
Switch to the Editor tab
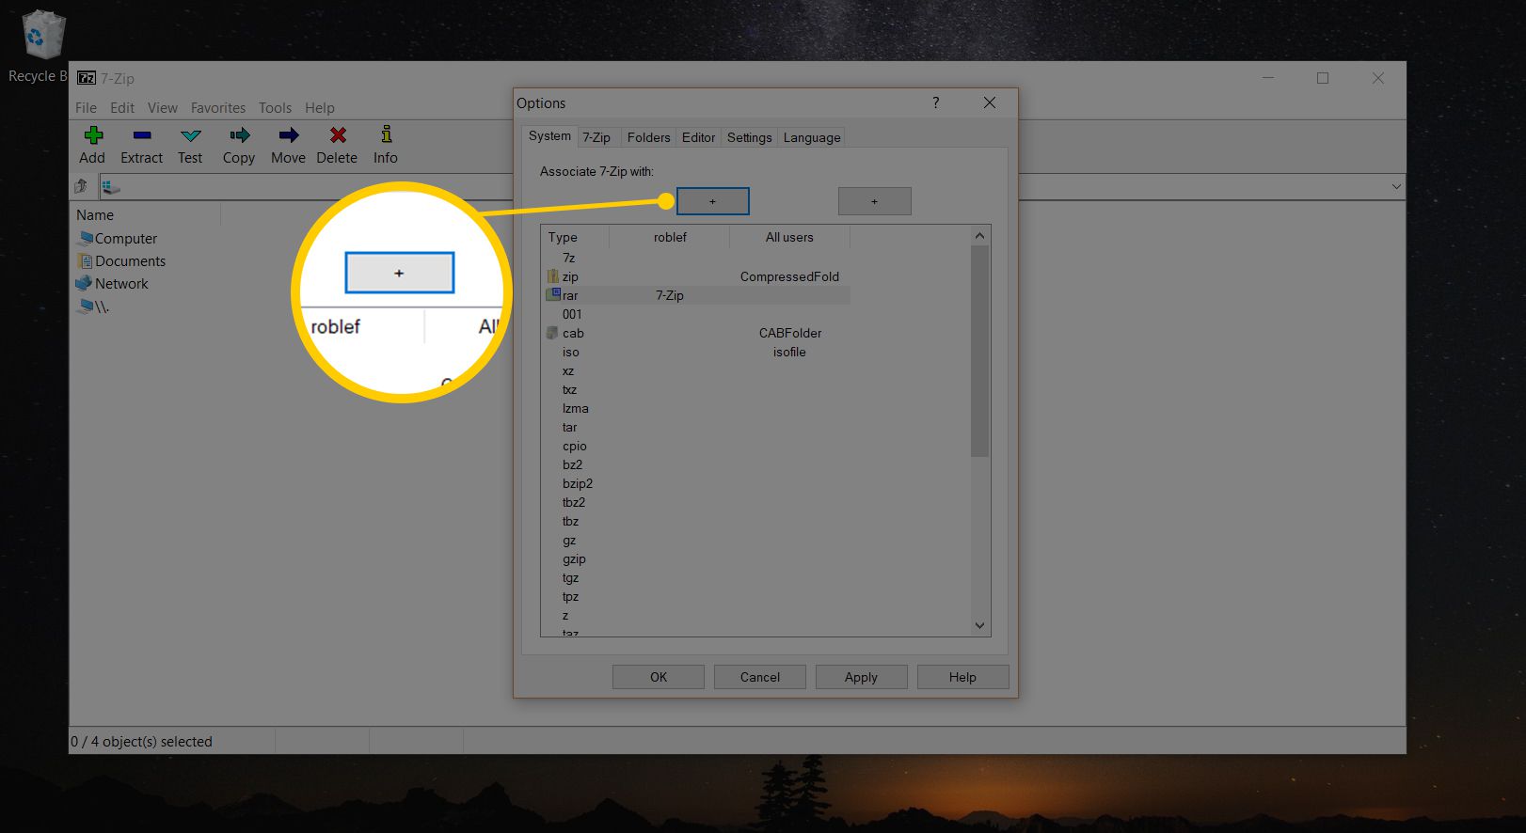tap(698, 137)
